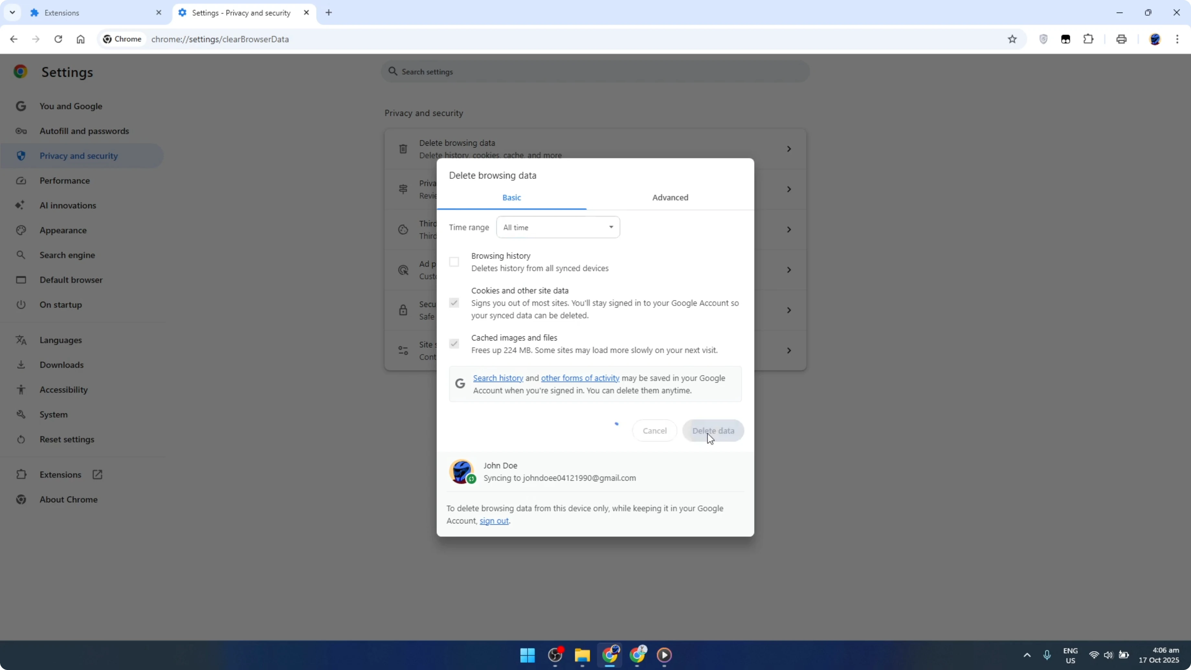Click the printer toolbar icon

pos(1121,39)
